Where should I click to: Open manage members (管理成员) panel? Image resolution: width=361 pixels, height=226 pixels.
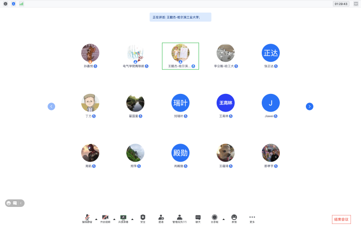click(179, 218)
